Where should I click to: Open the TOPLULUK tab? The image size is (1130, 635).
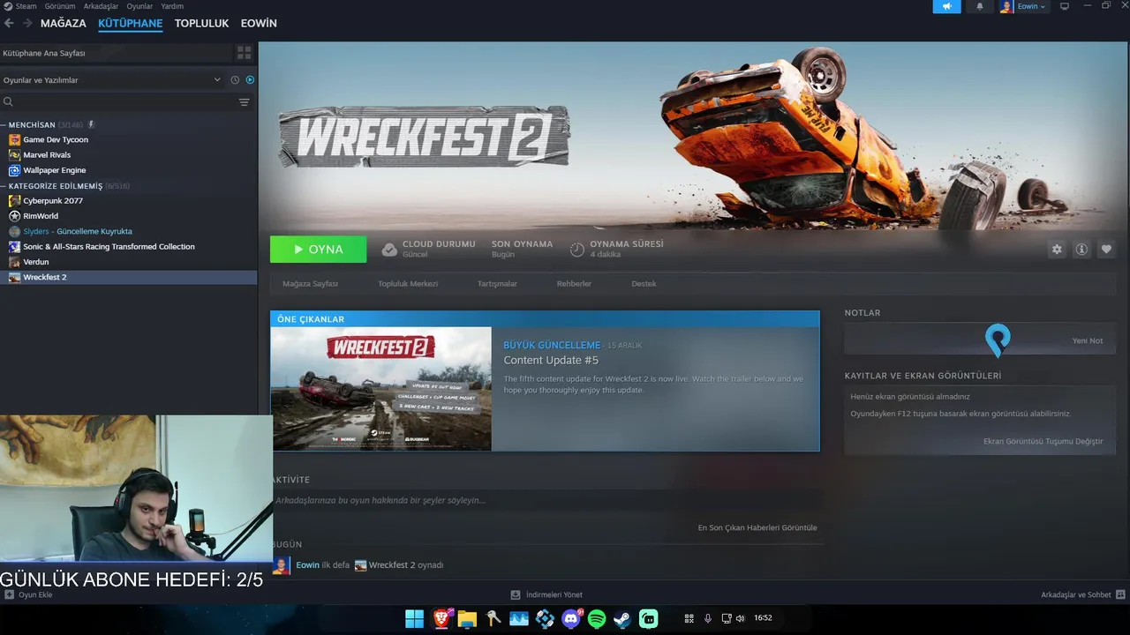pyautogui.click(x=201, y=24)
